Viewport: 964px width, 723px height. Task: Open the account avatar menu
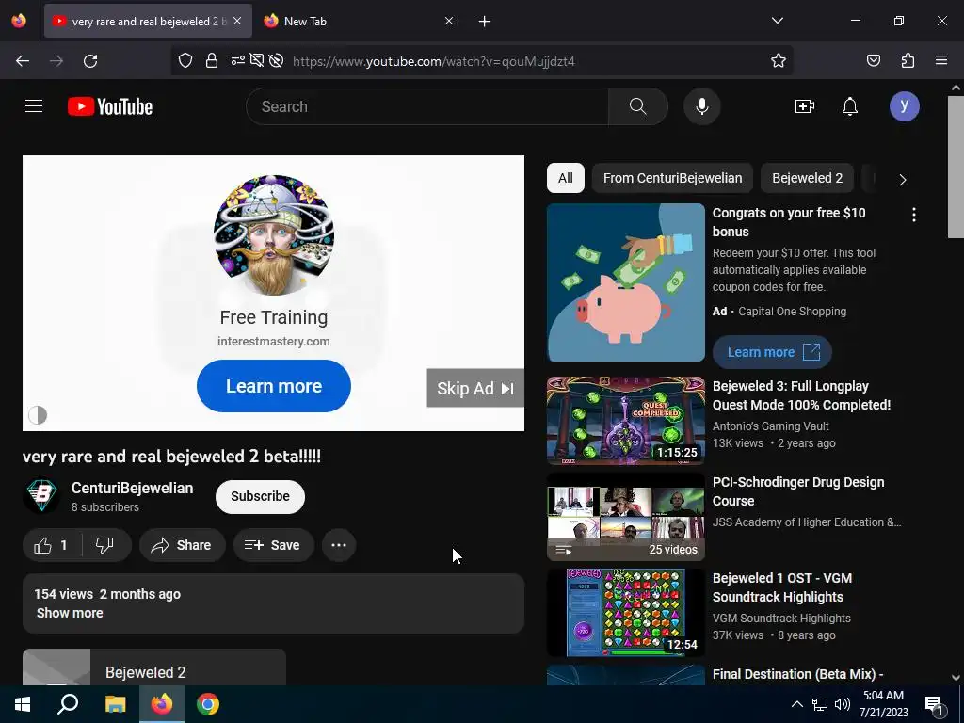[x=904, y=106]
